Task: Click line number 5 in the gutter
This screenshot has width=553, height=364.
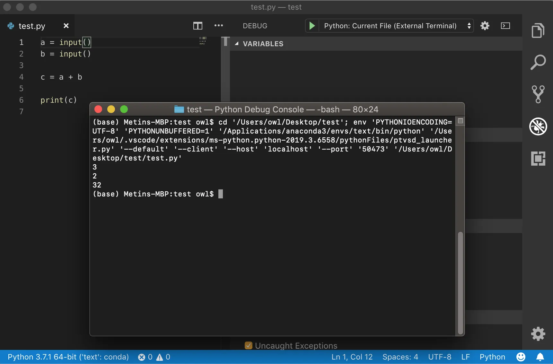Action: tap(21, 88)
